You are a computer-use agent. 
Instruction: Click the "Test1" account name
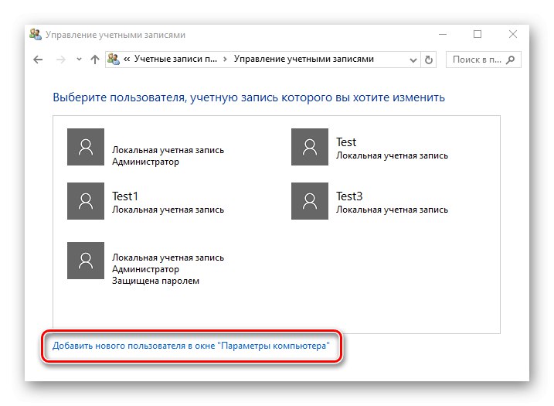(124, 196)
